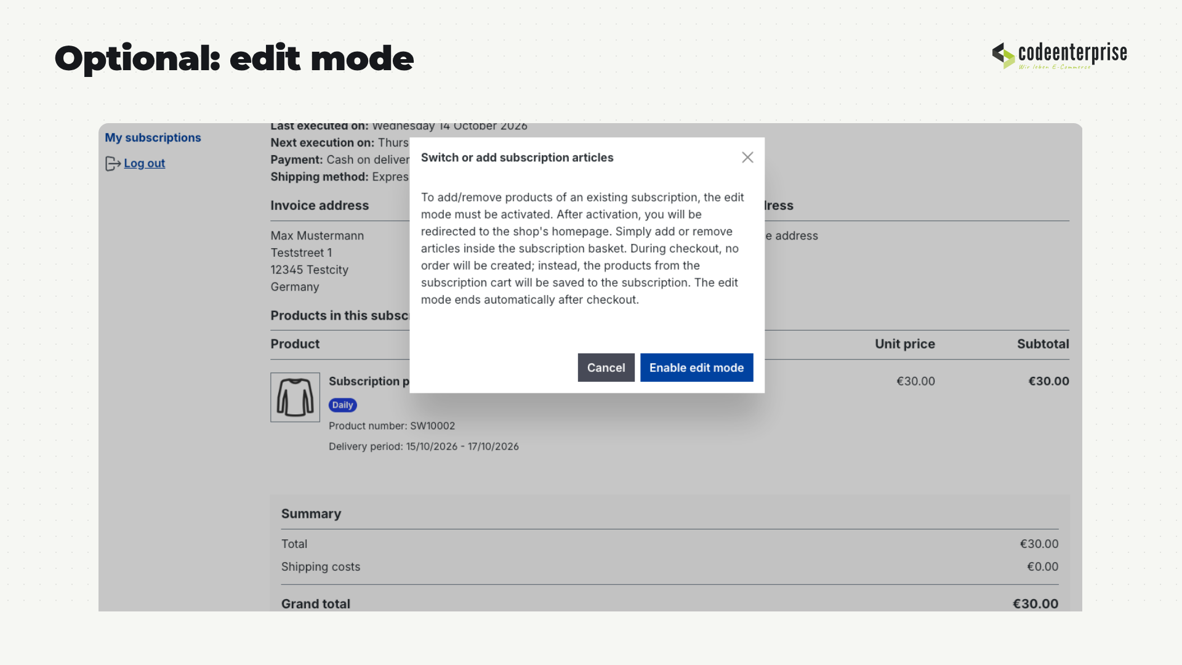Open My subscriptions in sidebar

(x=153, y=137)
